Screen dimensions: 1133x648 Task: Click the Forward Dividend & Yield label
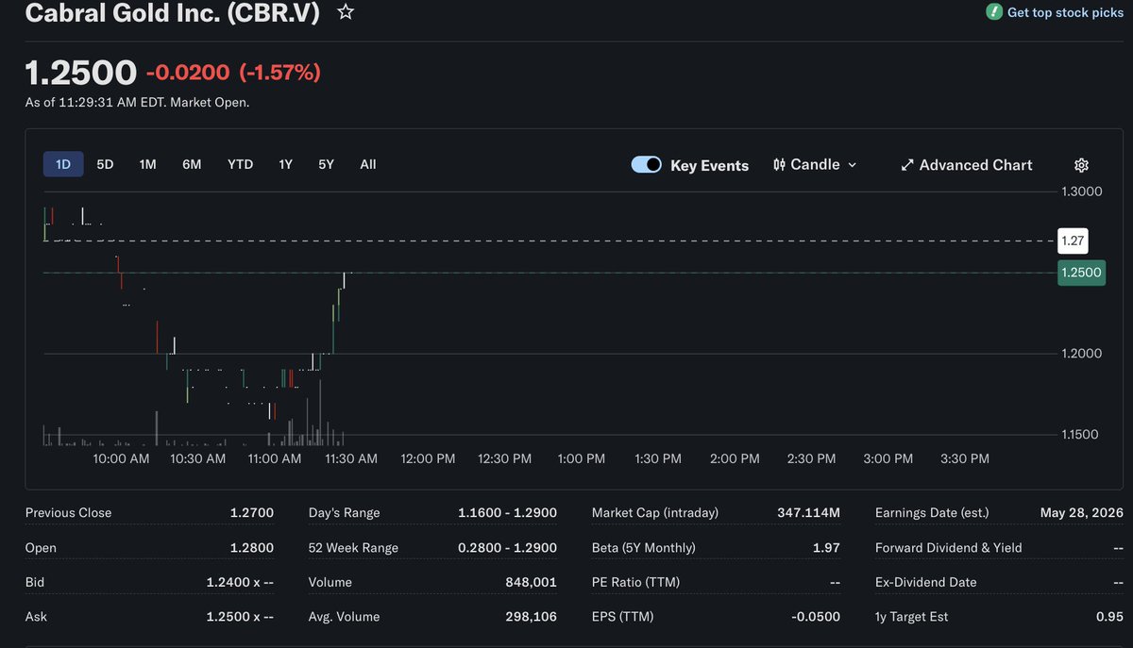949,548
